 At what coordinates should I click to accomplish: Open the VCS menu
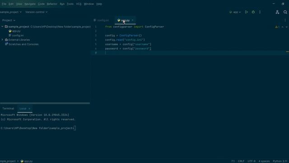[x=79, y=4]
